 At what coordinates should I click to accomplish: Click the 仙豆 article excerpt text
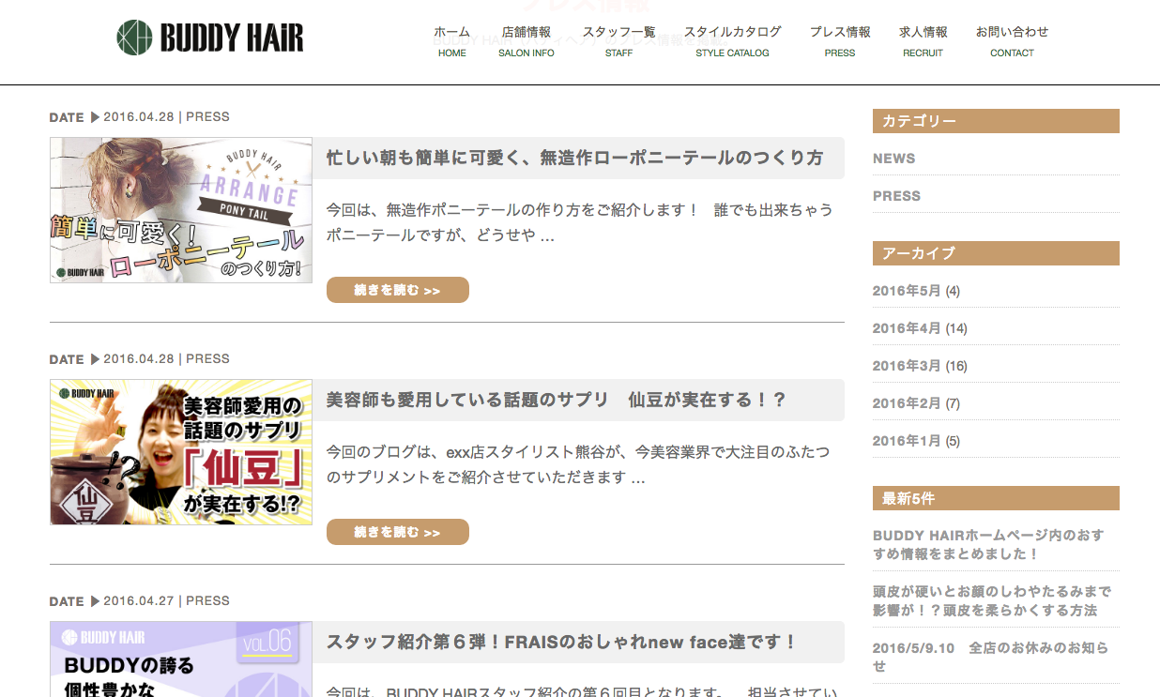pos(578,464)
